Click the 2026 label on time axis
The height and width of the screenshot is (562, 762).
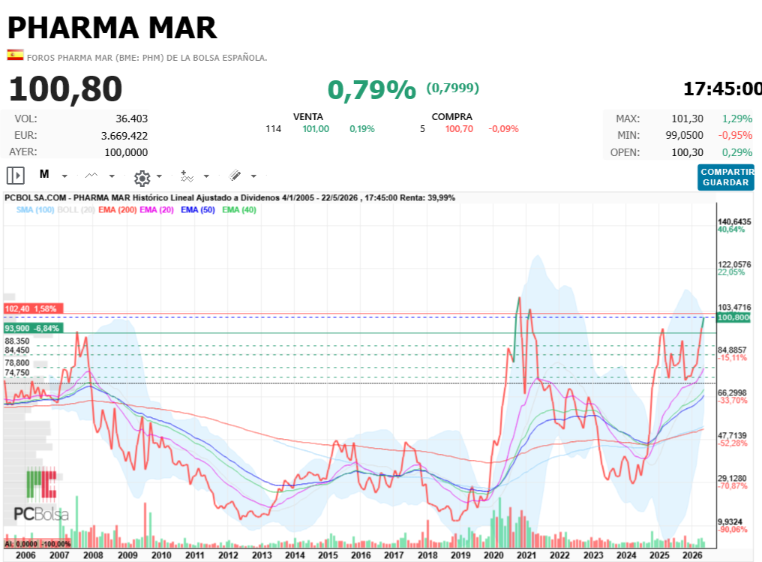(692, 555)
